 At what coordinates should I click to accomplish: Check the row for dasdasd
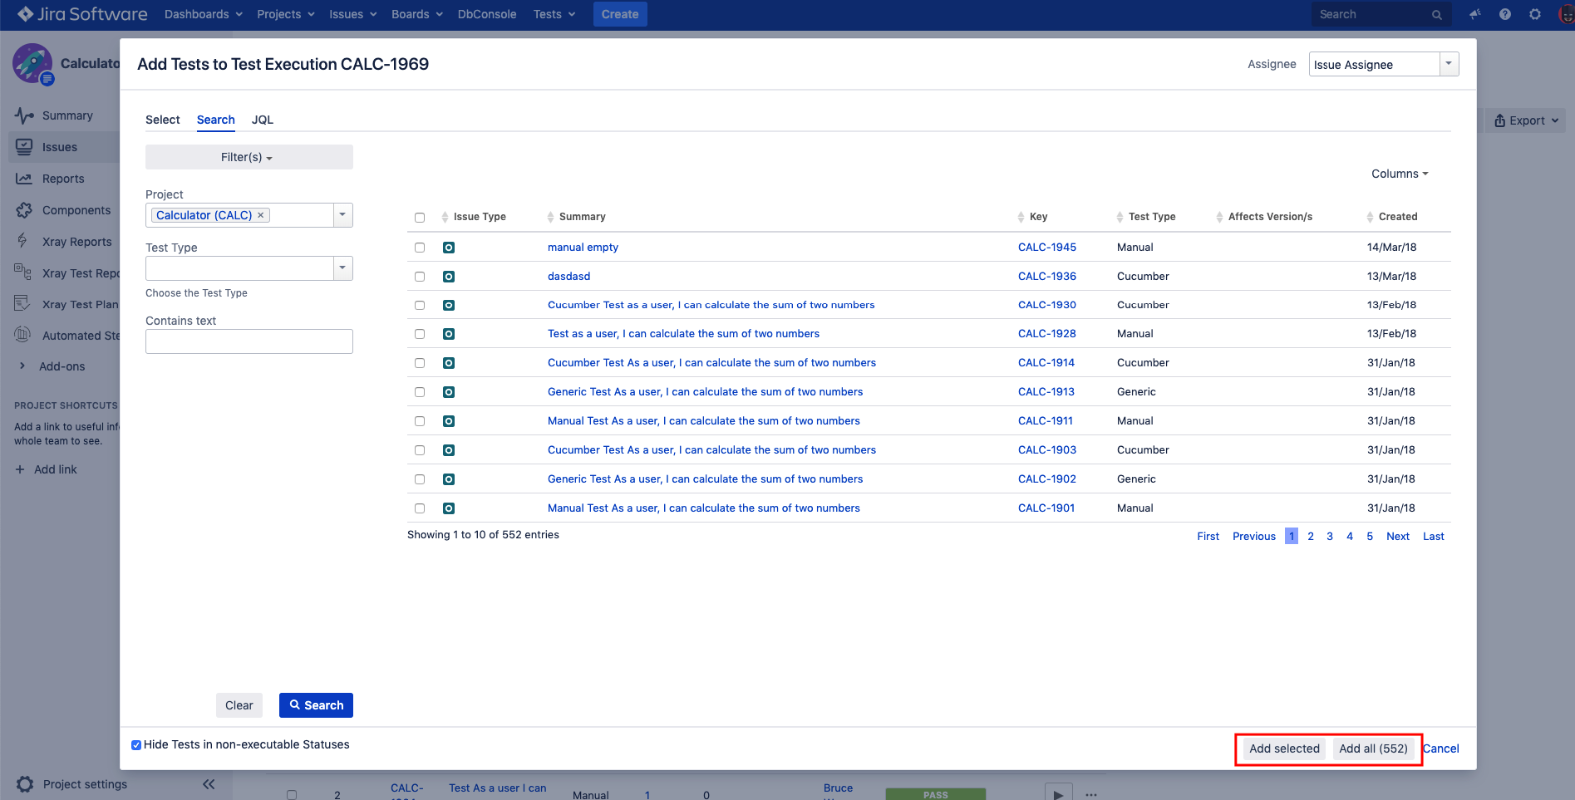(x=420, y=277)
